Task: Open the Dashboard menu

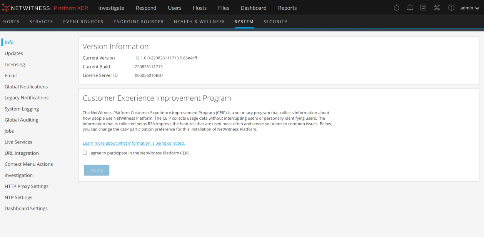Action: coord(253,7)
